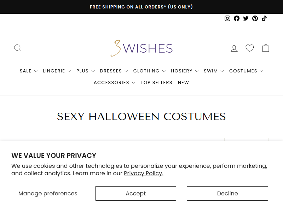Visit the Facebook page icon

(x=237, y=18)
